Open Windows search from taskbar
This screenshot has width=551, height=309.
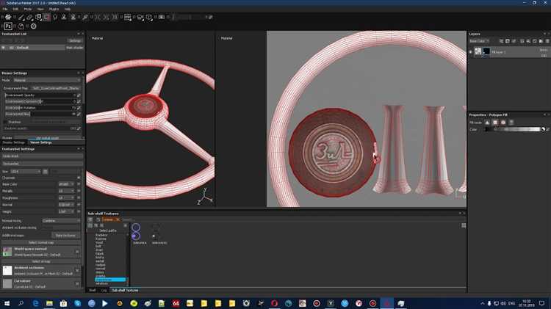pos(21,303)
